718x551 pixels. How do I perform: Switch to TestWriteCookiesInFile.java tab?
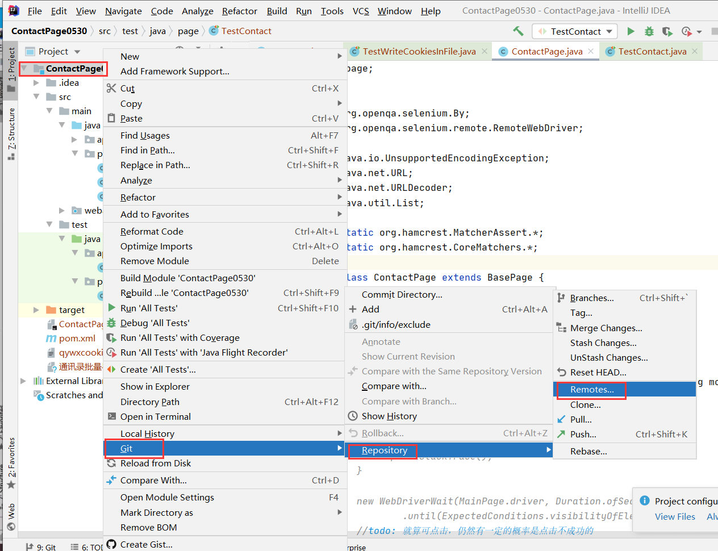[418, 51]
